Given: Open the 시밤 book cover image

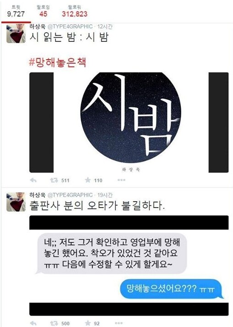Looking at the screenshot, I should click(x=129, y=123).
